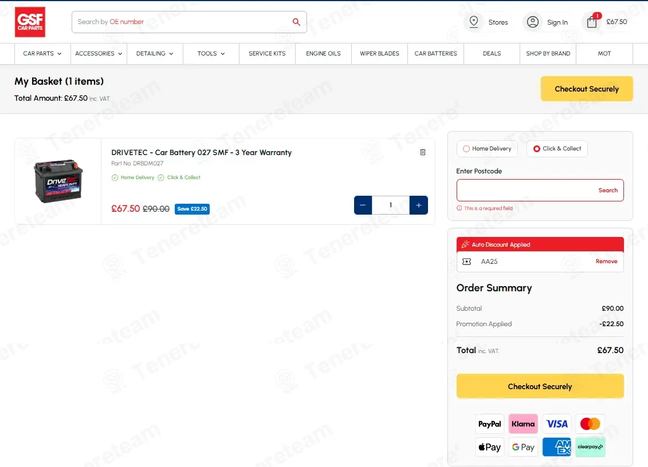
Task: Expand the Accessories menu dropdown
Action: coord(99,54)
